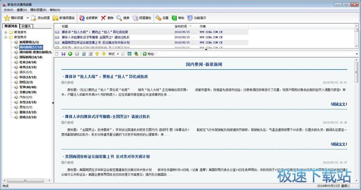Click 全部更新 refresh icon

(82, 18)
